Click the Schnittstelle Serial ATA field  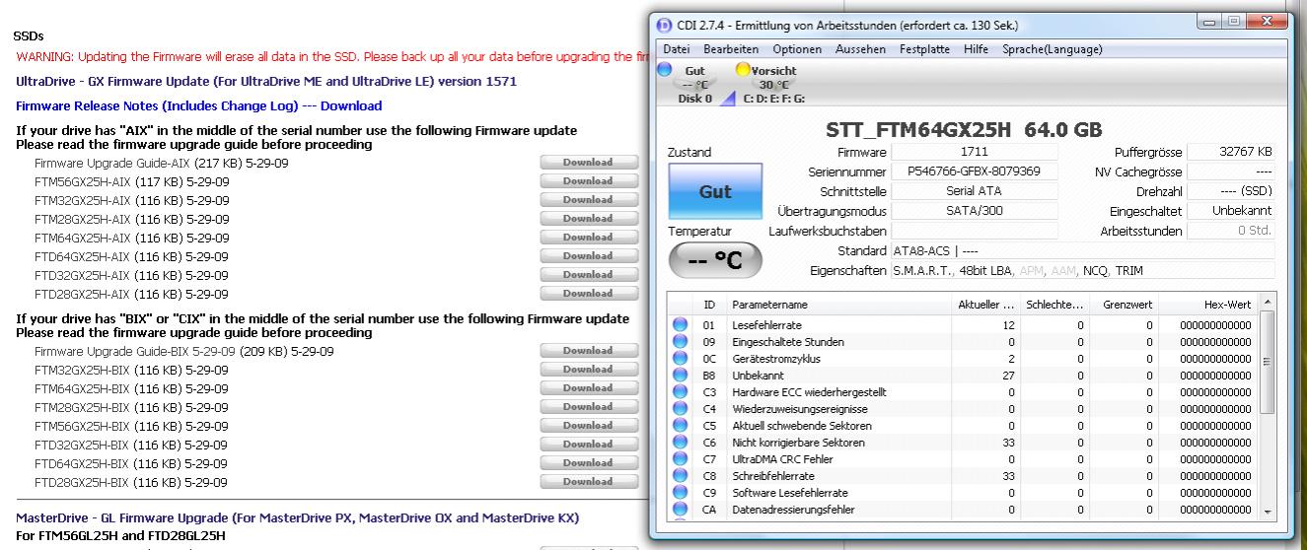[x=974, y=191]
